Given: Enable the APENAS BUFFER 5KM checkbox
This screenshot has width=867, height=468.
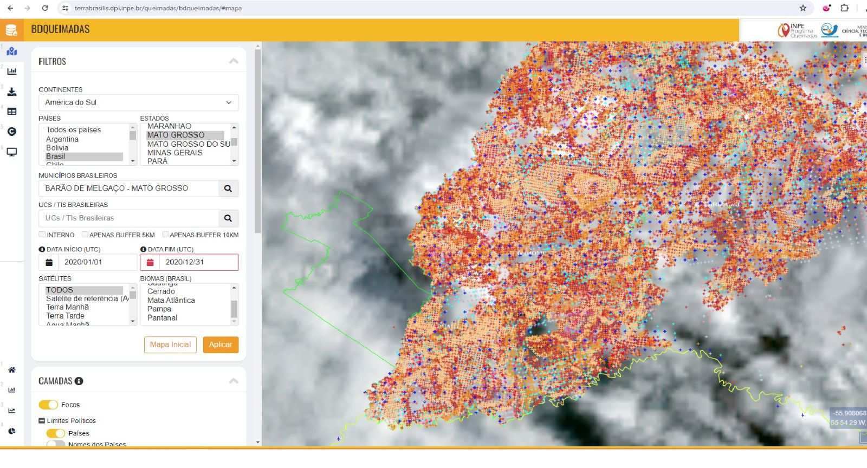Looking at the screenshot, I should click(85, 235).
